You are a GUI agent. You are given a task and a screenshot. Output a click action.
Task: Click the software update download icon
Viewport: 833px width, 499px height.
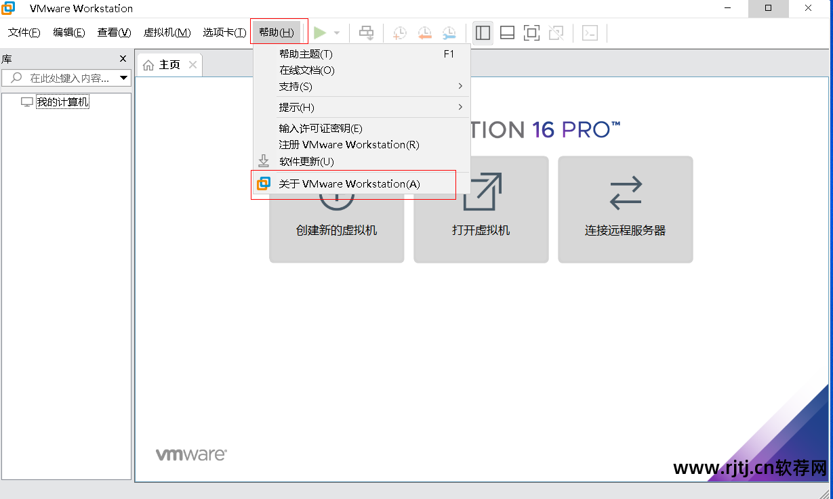point(264,161)
